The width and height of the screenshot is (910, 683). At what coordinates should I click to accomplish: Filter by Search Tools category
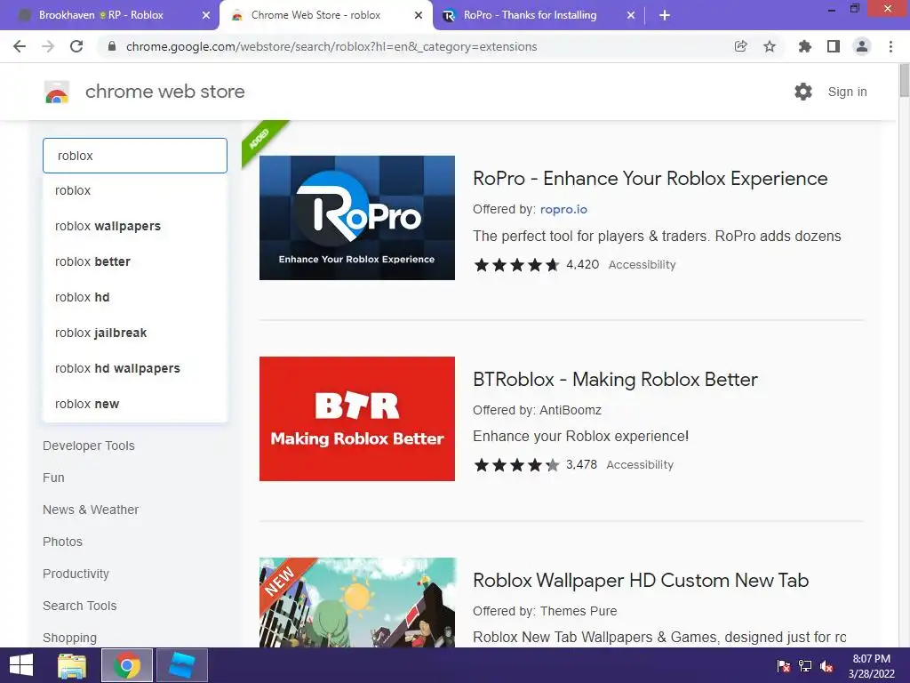[79, 605]
